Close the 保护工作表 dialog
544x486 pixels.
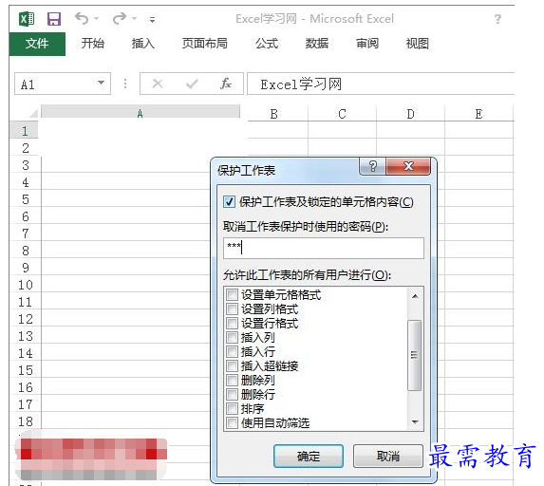coord(408,166)
